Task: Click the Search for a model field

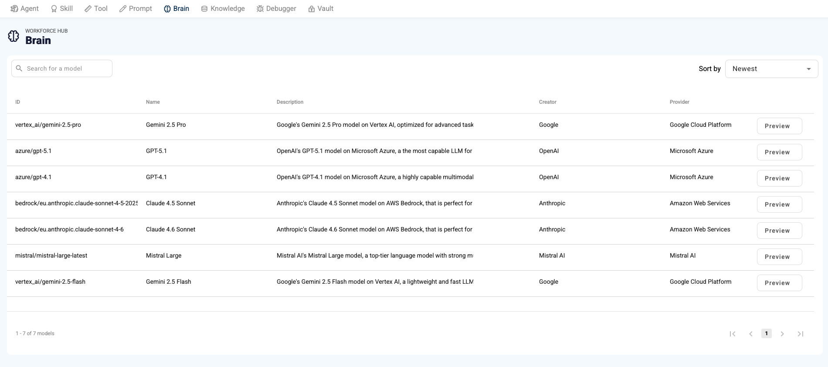Action: click(62, 68)
